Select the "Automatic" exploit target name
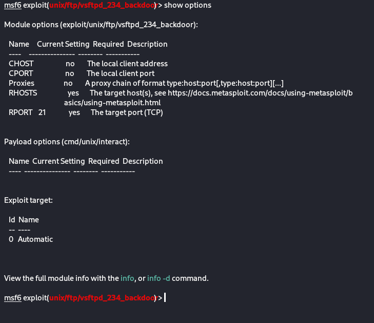The image size is (374, 323). (x=35, y=239)
